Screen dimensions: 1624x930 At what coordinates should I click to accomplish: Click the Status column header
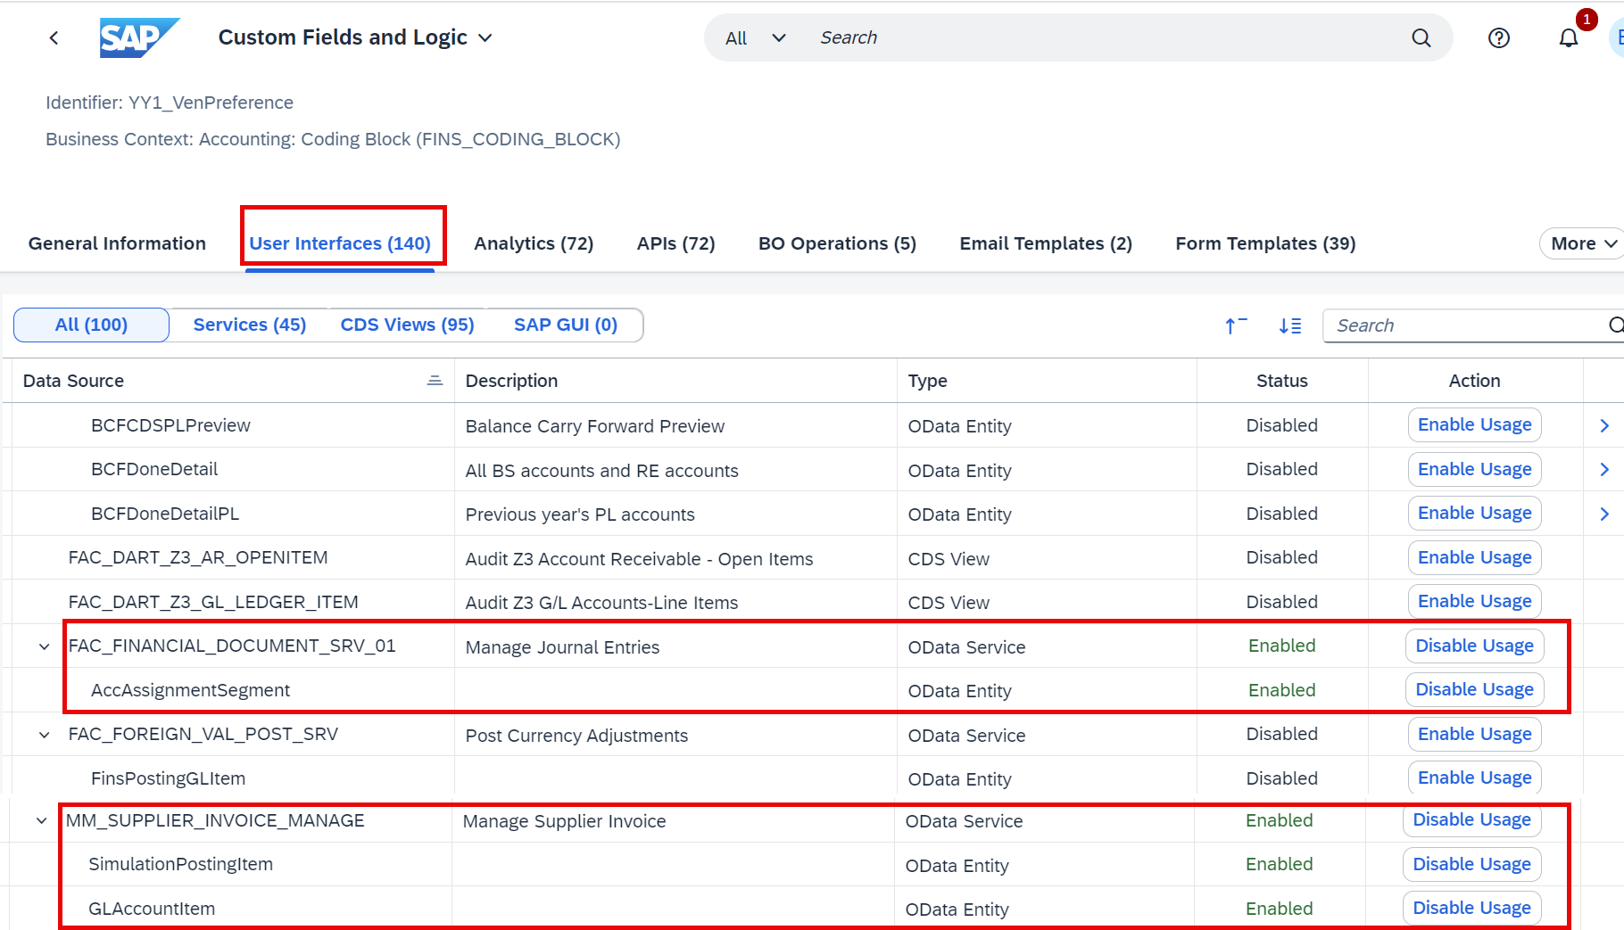pos(1281,381)
